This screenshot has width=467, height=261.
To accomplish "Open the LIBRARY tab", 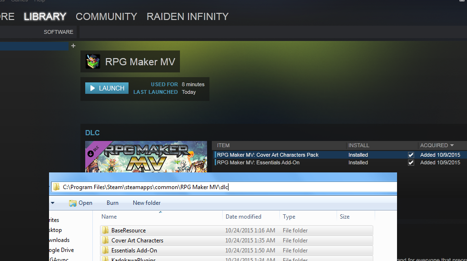I will tap(45, 16).
